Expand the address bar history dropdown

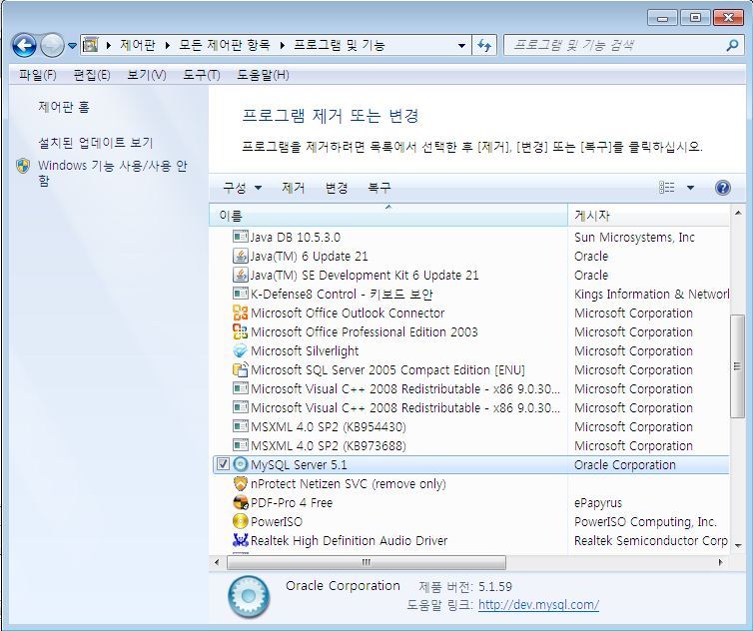[x=461, y=46]
